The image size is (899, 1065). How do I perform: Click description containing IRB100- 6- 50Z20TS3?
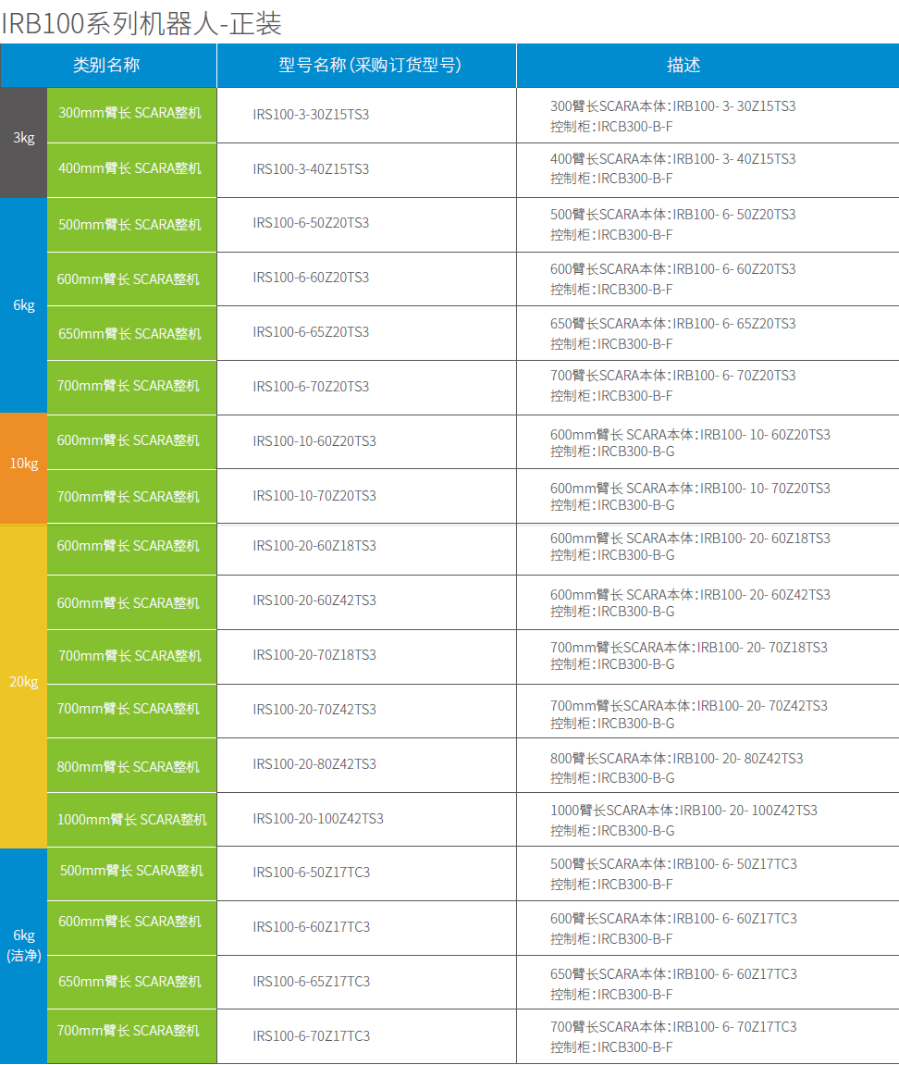pos(673,225)
